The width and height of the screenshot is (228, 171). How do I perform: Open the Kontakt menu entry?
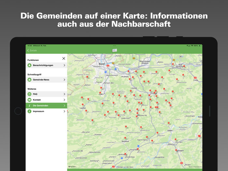click(46, 100)
